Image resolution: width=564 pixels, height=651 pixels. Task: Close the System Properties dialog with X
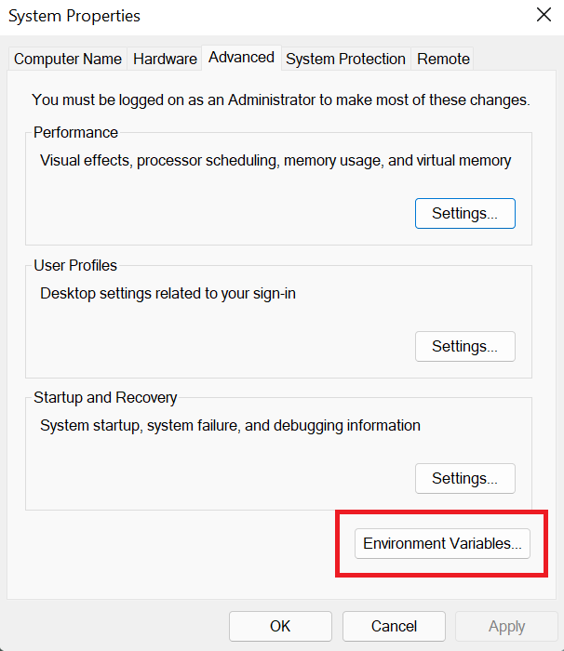coord(544,15)
